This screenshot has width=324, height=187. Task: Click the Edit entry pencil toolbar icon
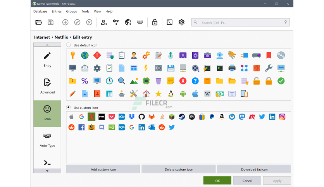(77, 22)
